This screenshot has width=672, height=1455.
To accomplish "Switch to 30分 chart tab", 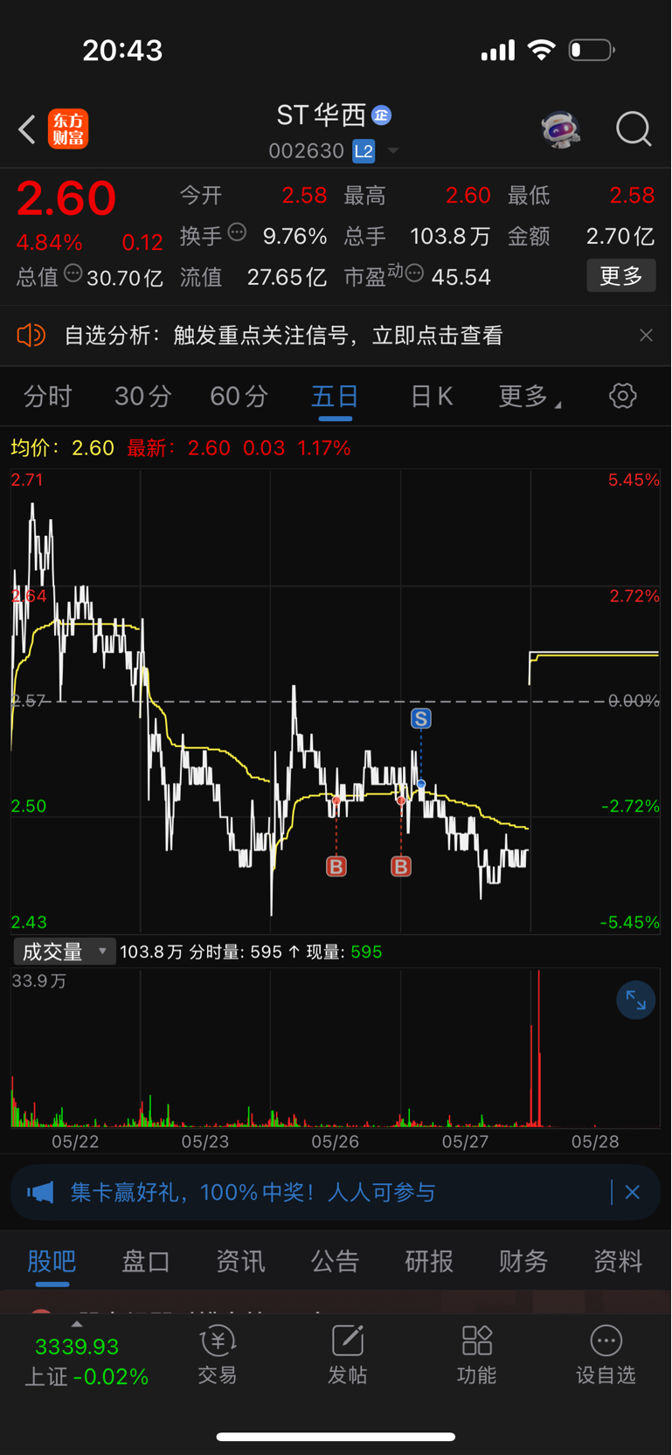I will (x=143, y=397).
